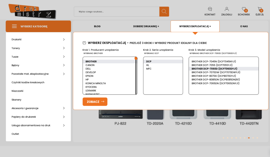Screen dimensions: 270x157
Task: Select DCP in series list
Action: pos(149,61)
